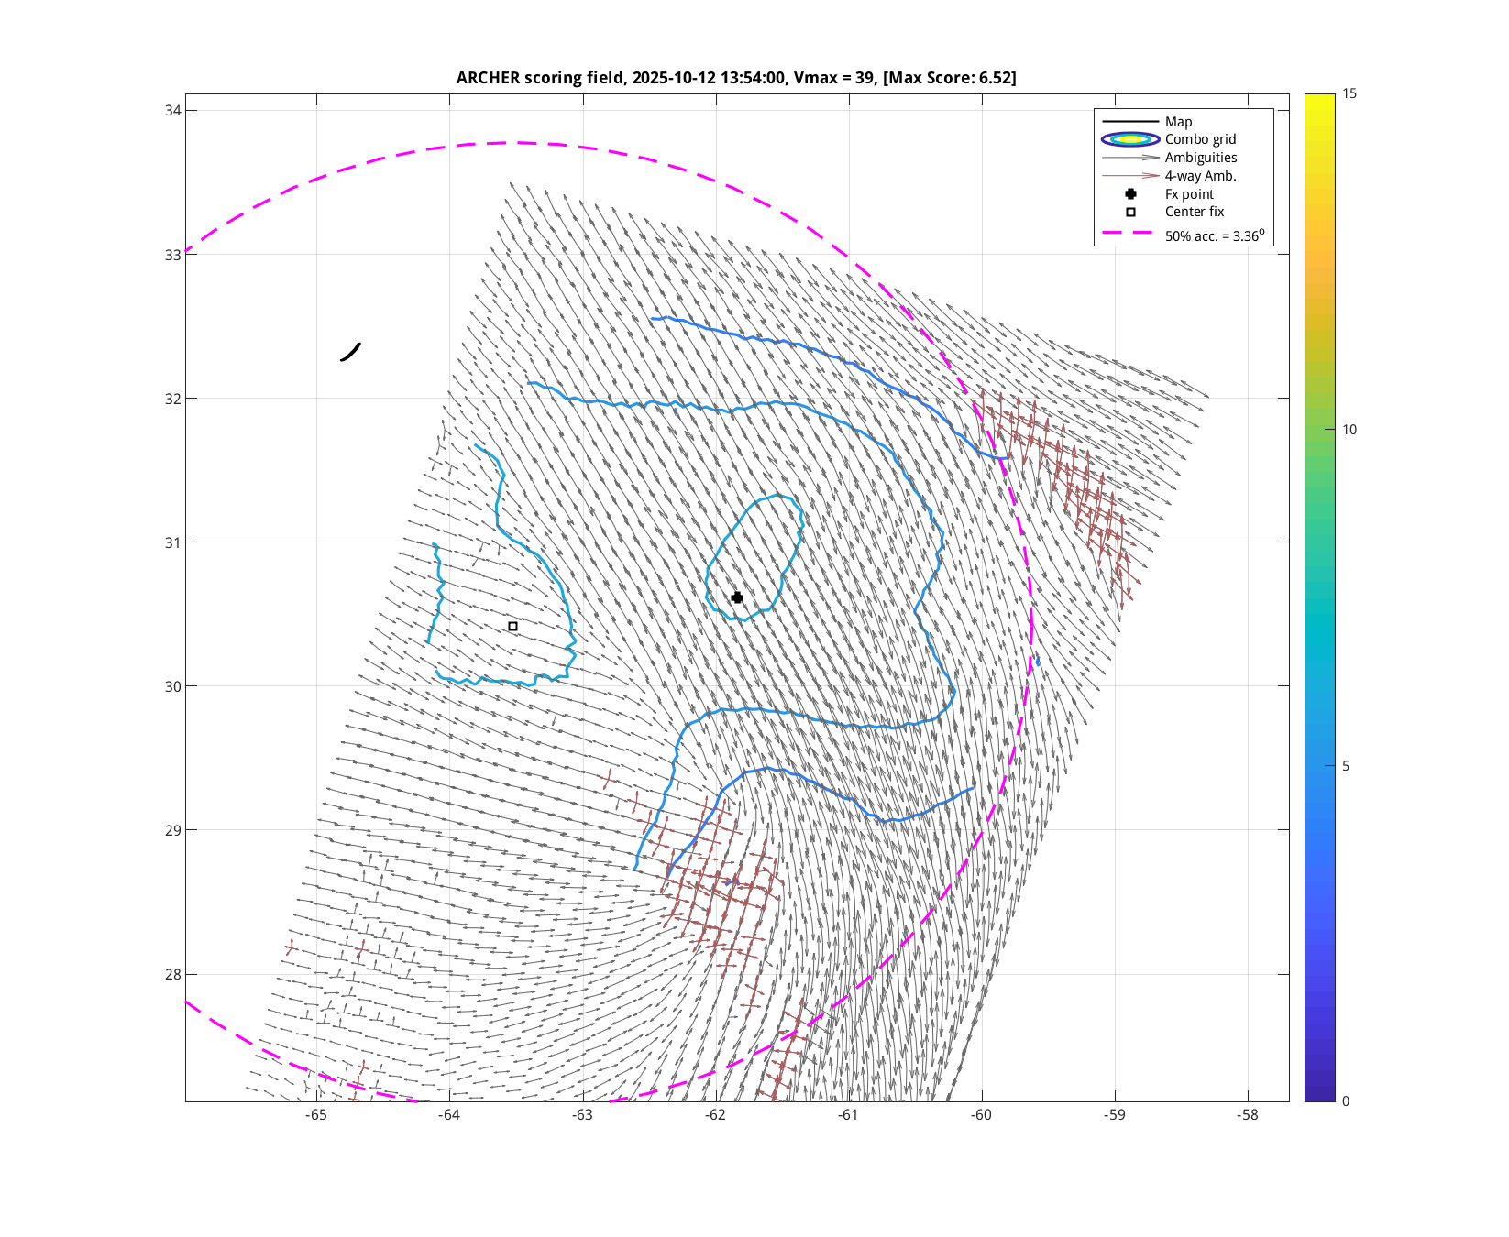1509x1237 pixels.
Task: Click the Combo grid ellipse icon in legend
Action: pyautogui.click(x=1130, y=139)
